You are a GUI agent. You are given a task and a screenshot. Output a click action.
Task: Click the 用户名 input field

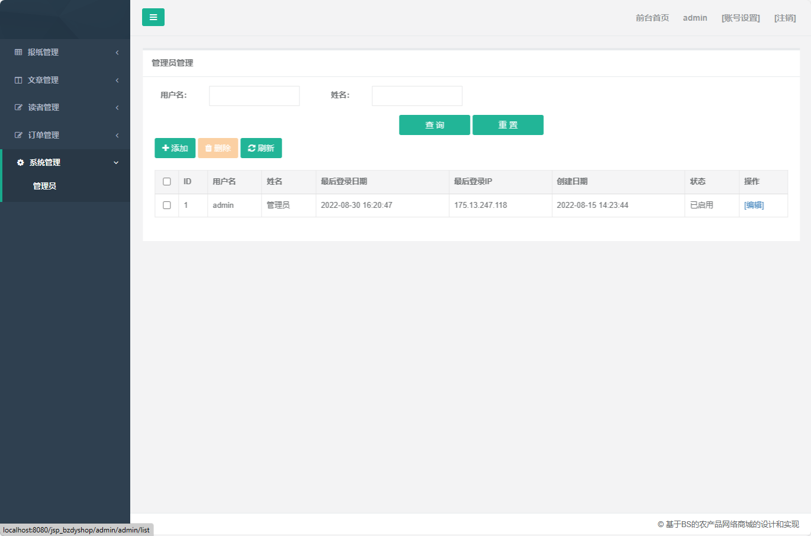coord(254,95)
